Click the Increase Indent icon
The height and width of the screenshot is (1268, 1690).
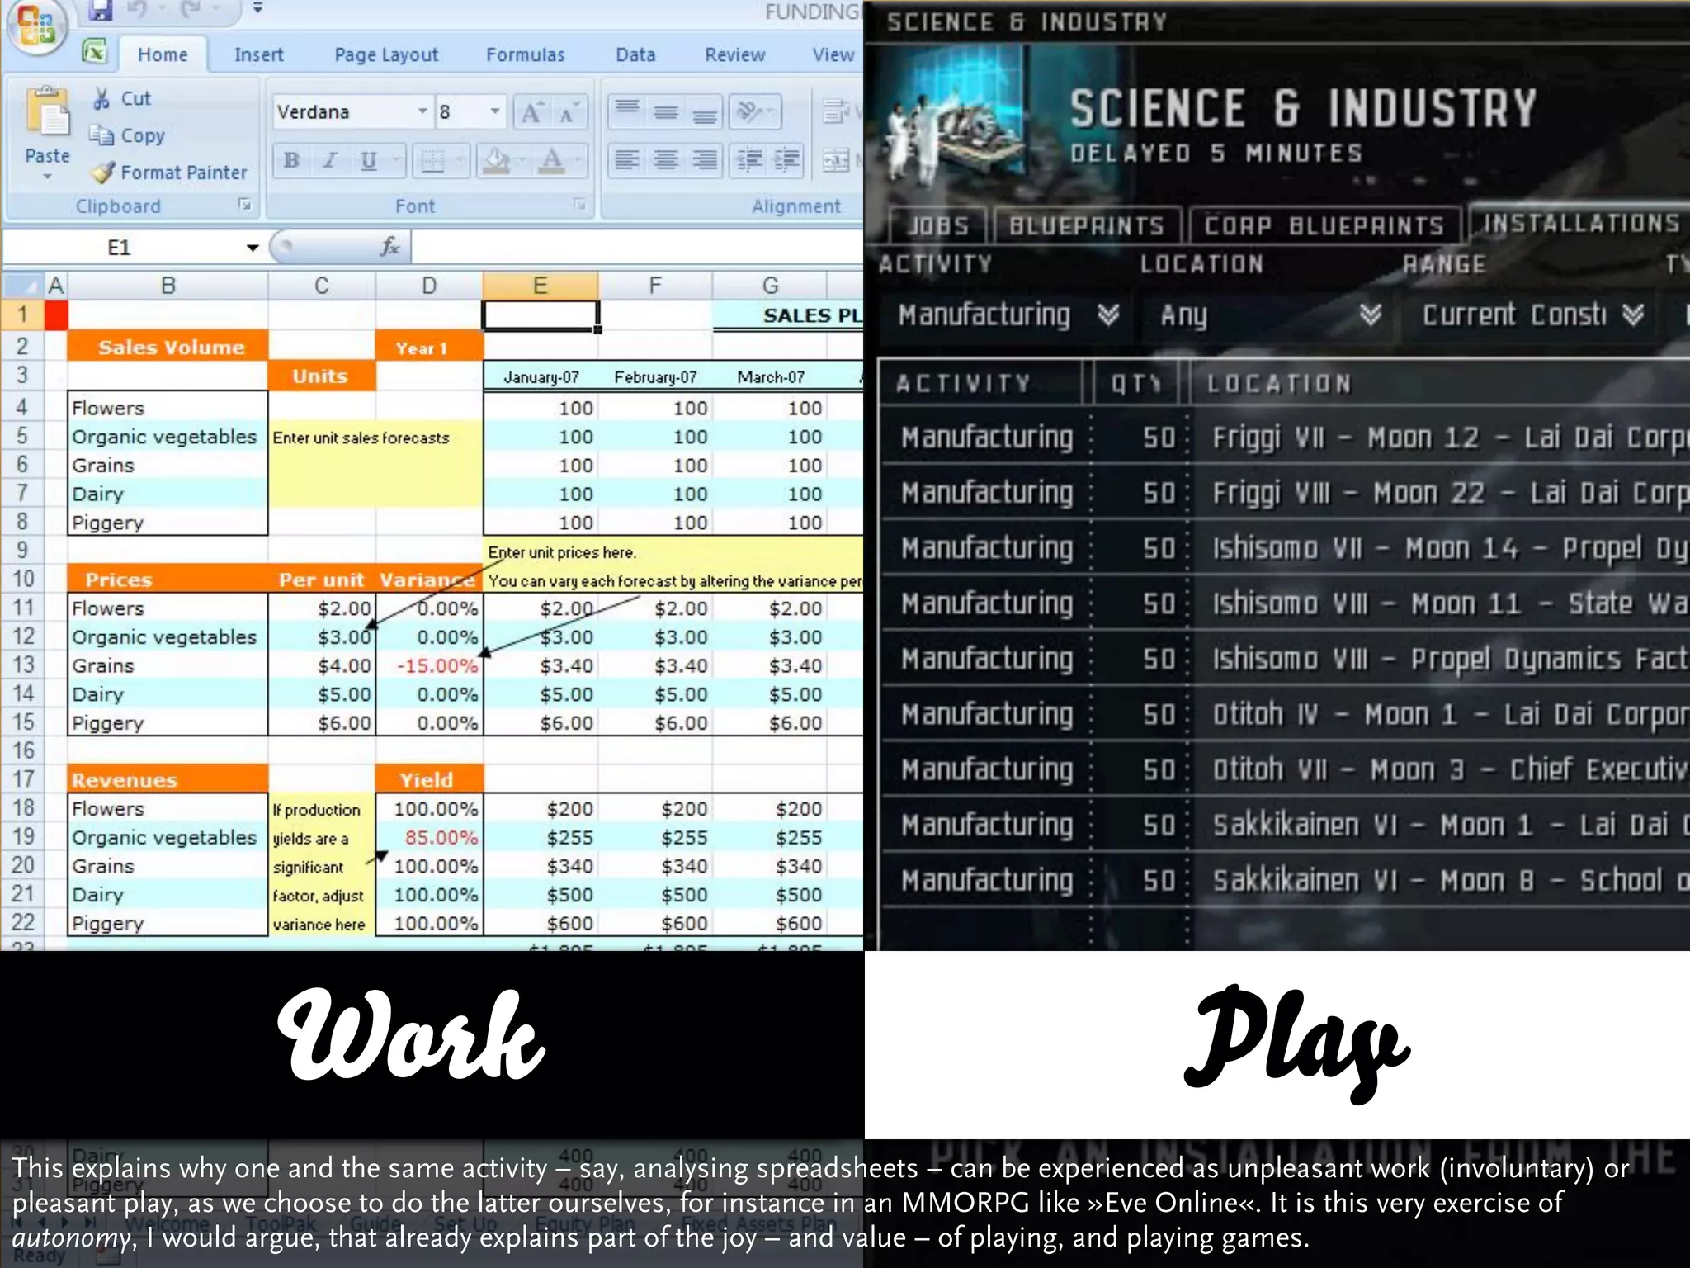point(787,160)
